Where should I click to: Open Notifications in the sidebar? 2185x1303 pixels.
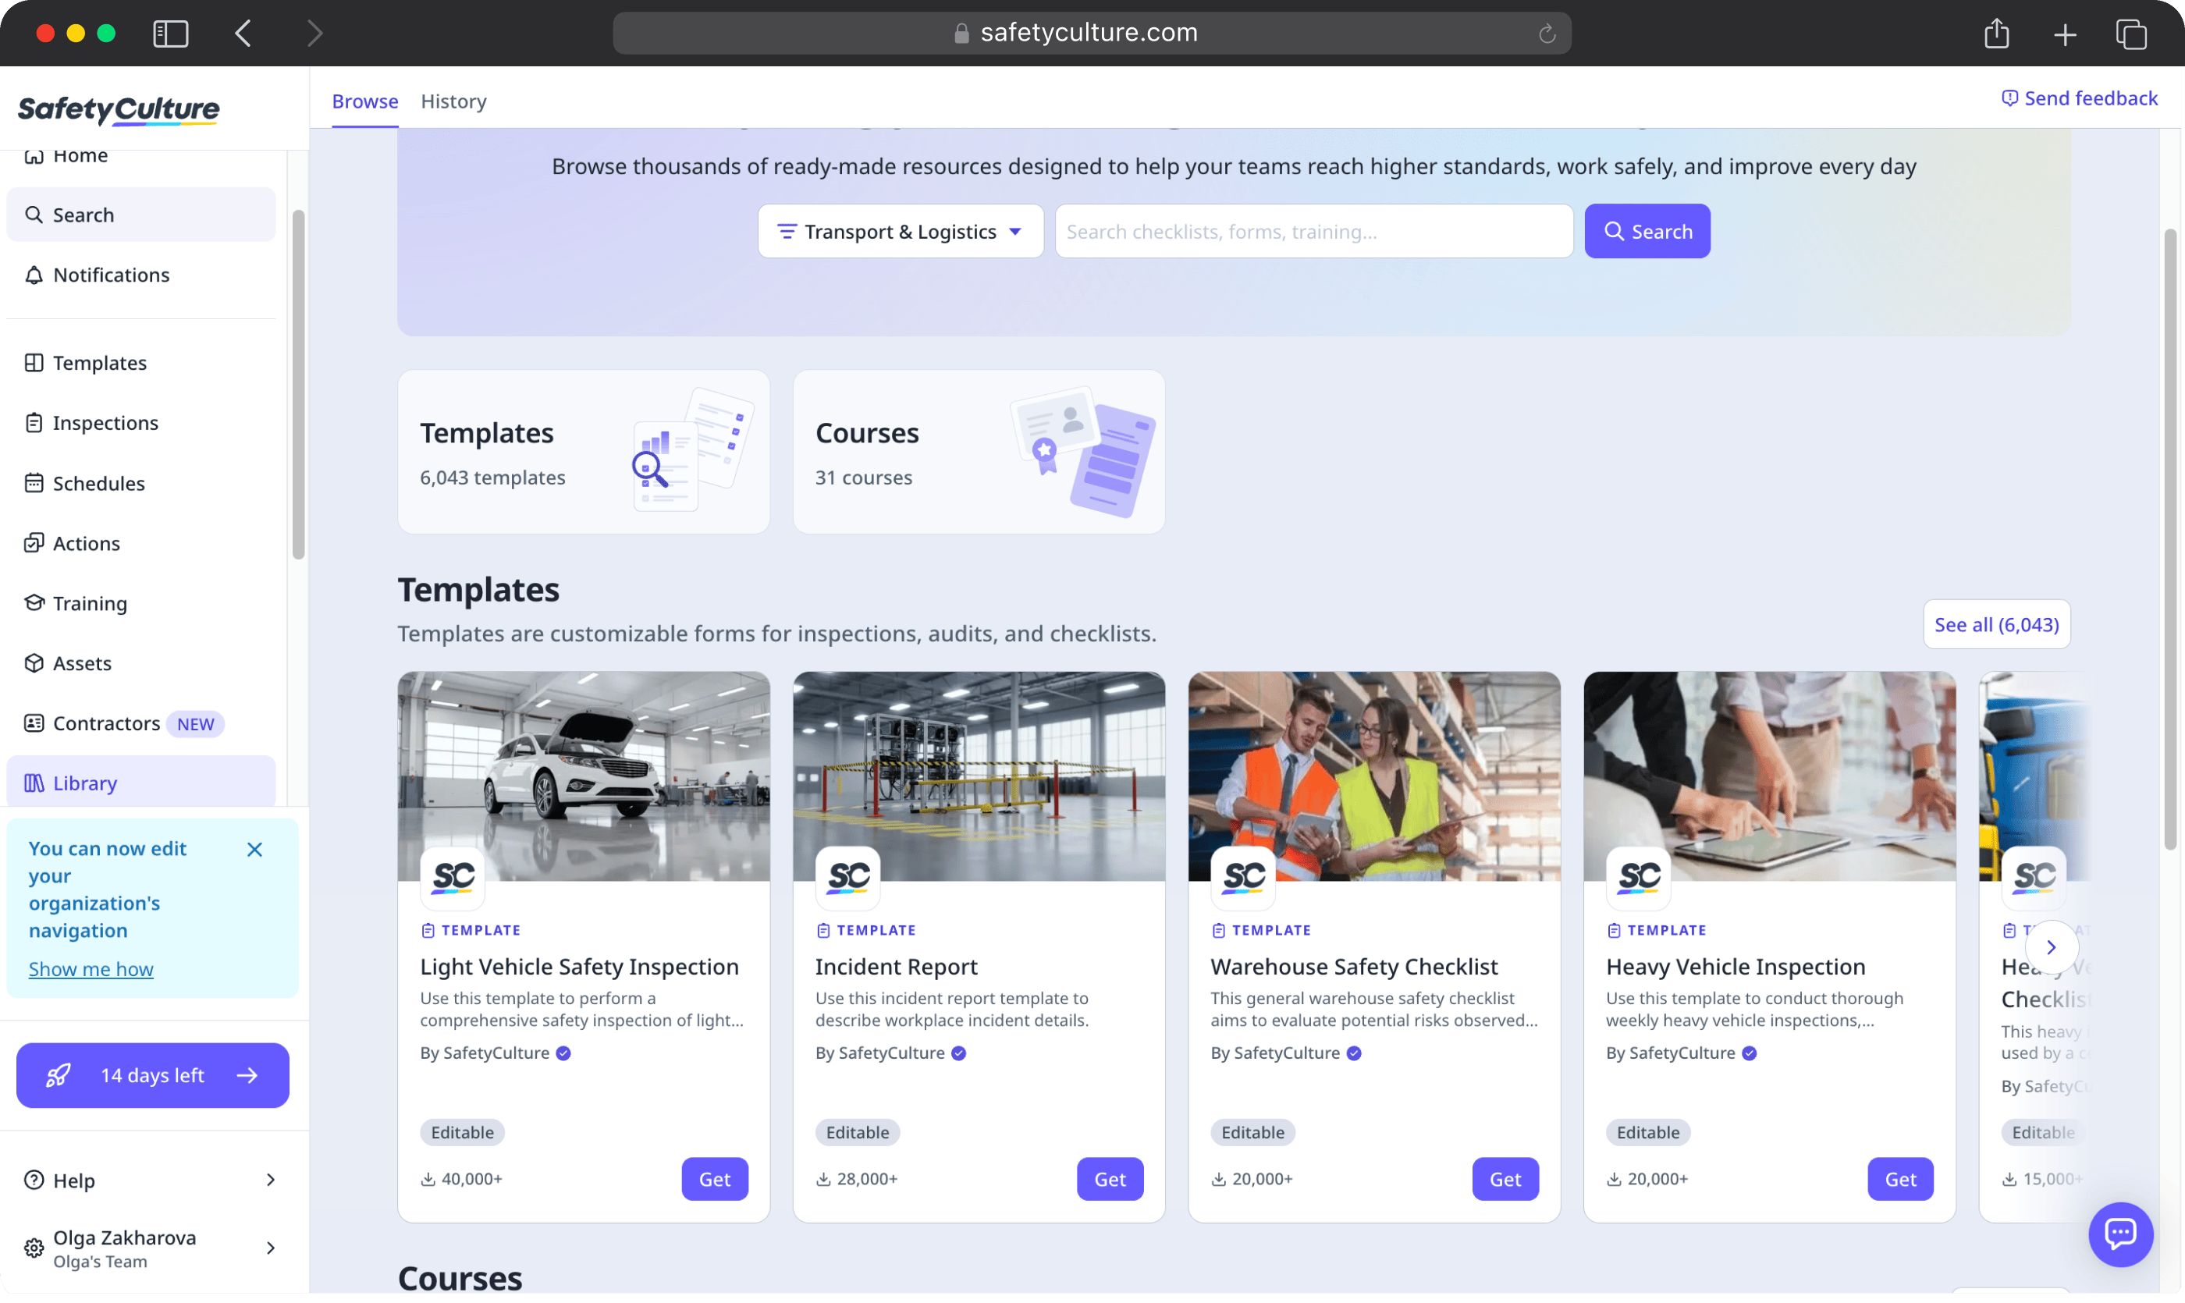(x=140, y=275)
